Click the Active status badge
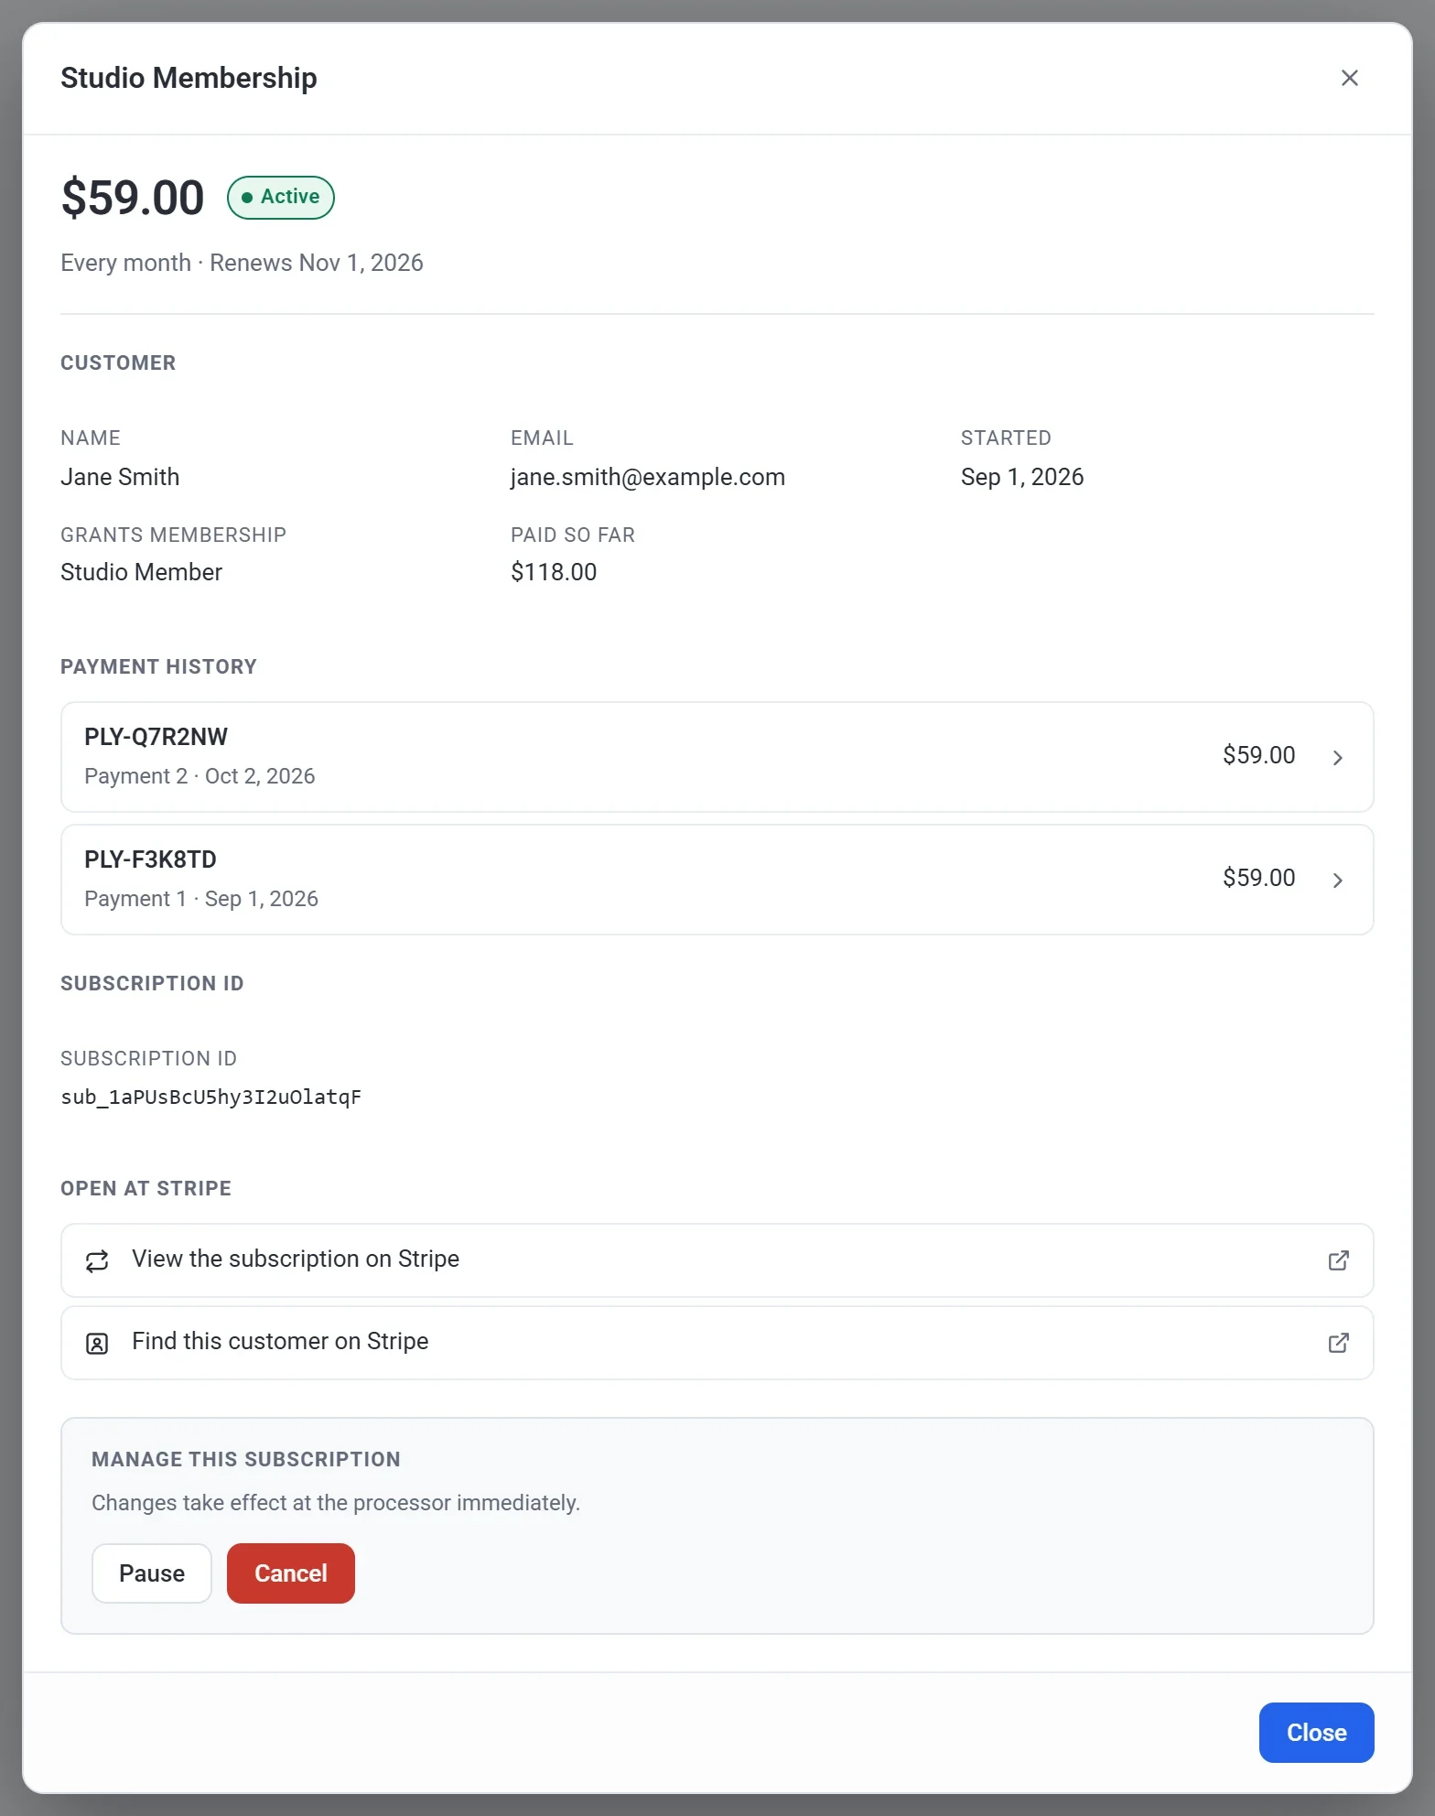 click(281, 198)
